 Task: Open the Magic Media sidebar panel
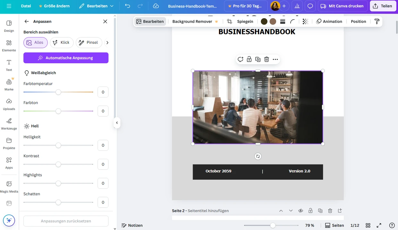tap(9, 187)
